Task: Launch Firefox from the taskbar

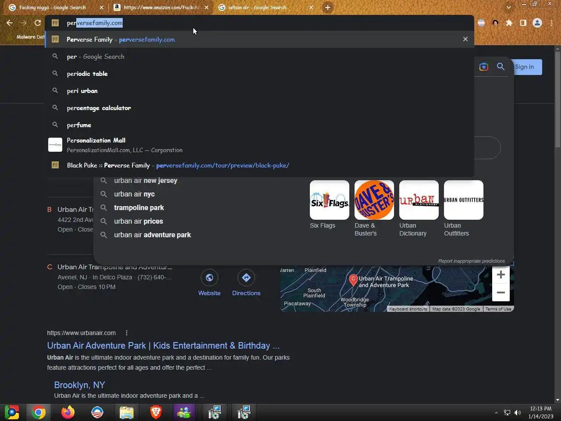Action: click(68, 412)
